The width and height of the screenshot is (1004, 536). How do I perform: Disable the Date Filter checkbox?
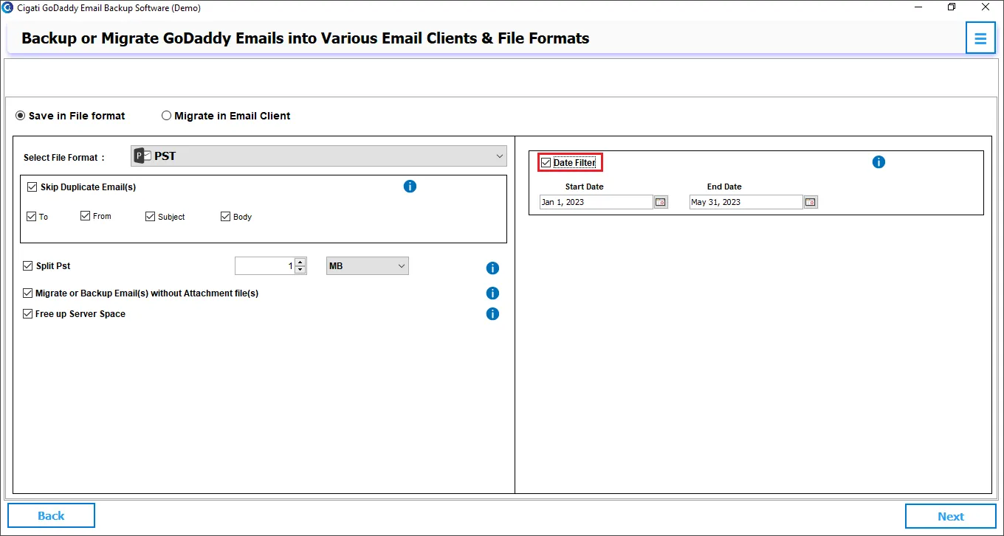(x=546, y=162)
